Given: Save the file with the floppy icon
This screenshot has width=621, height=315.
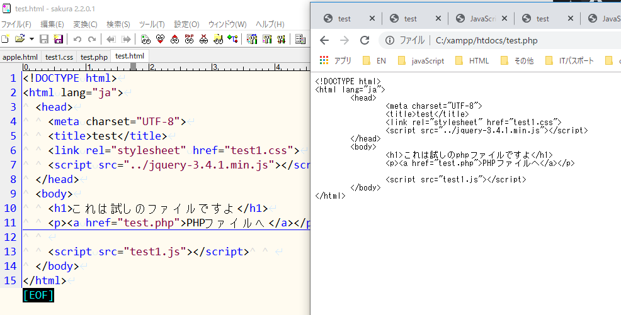Looking at the screenshot, I should tap(44, 39).
